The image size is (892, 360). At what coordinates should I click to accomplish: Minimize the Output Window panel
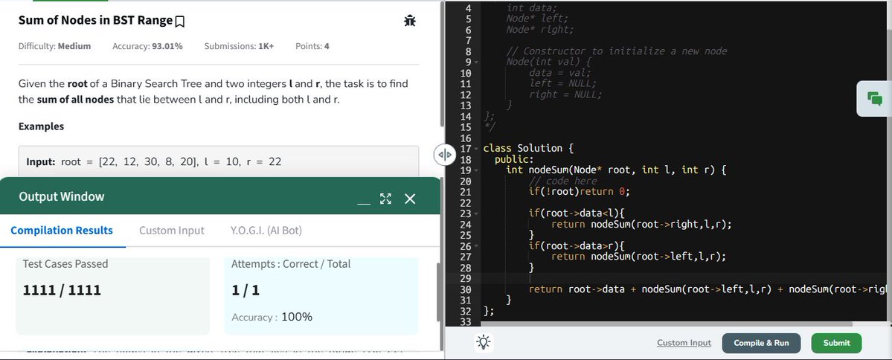click(x=364, y=202)
